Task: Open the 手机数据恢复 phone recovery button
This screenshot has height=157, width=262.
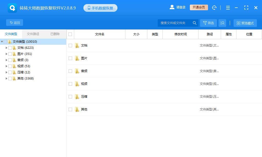Action: pyautogui.click(x=100, y=8)
